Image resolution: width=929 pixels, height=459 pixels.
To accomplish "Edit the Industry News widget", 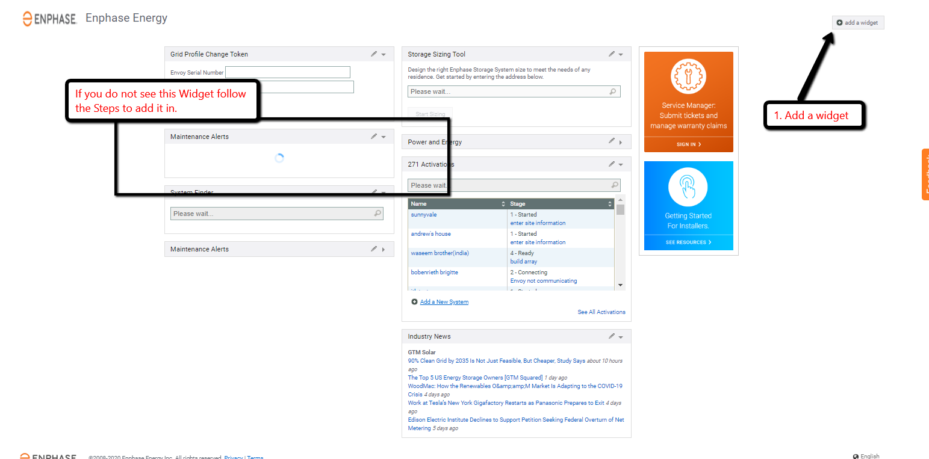I will tap(612, 336).
